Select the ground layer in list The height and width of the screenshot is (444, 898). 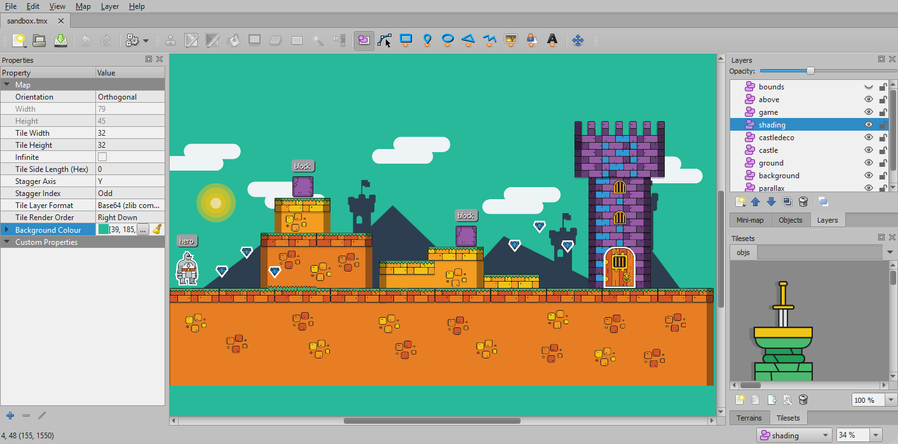771,163
